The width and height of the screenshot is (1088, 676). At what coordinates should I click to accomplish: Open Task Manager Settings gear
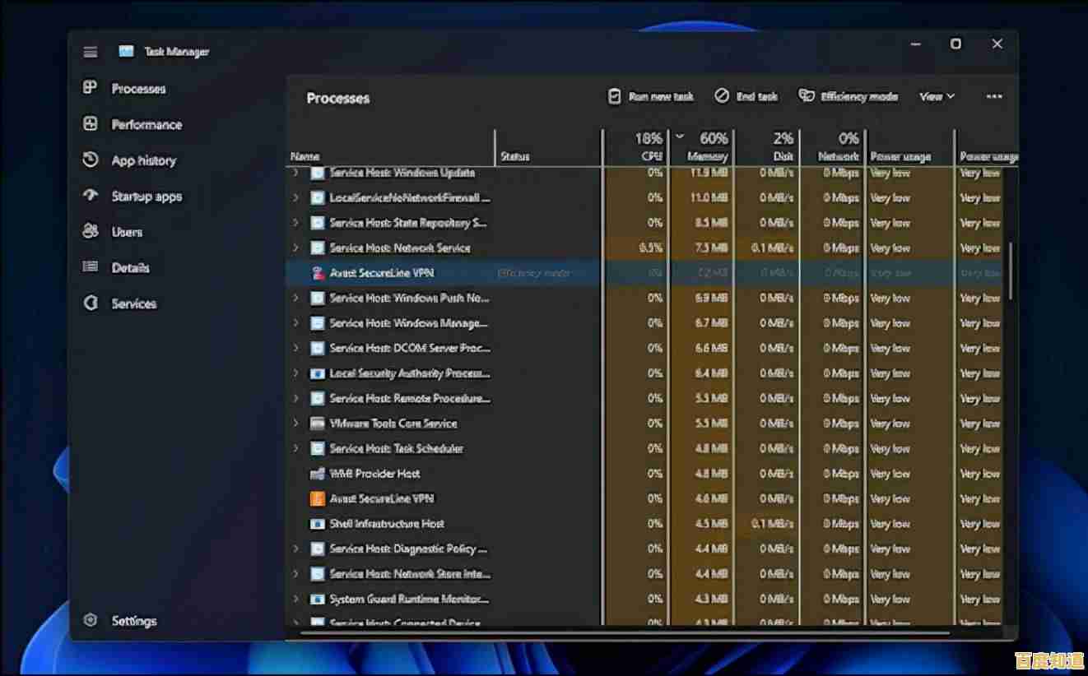[90, 620]
